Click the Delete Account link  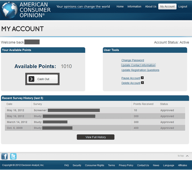click(x=131, y=83)
